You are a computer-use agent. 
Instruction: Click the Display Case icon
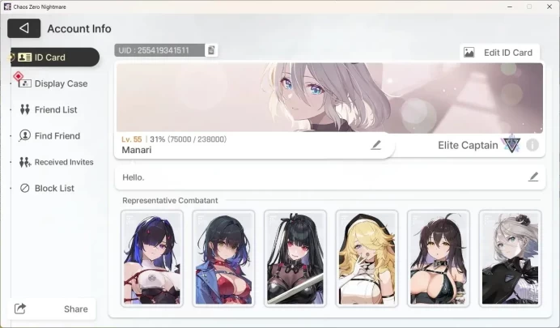[x=24, y=83]
